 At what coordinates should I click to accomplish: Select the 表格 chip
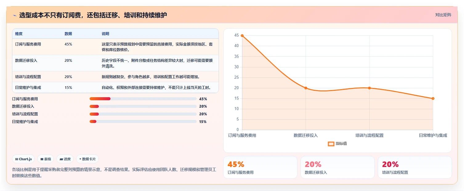click(x=46, y=159)
